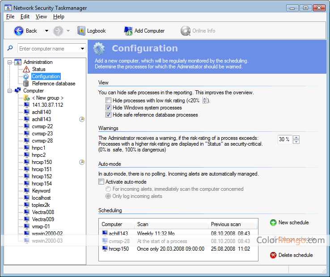Select hrcxp150 row in Scheduling list
The width and height of the screenshot is (330, 277).
(x=178, y=249)
